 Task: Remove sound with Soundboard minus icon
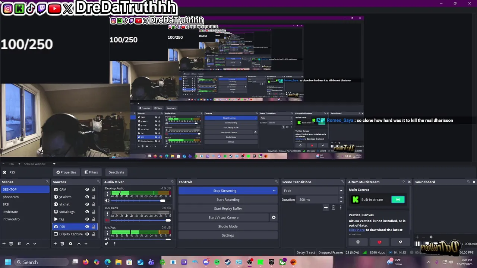tap(424, 237)
